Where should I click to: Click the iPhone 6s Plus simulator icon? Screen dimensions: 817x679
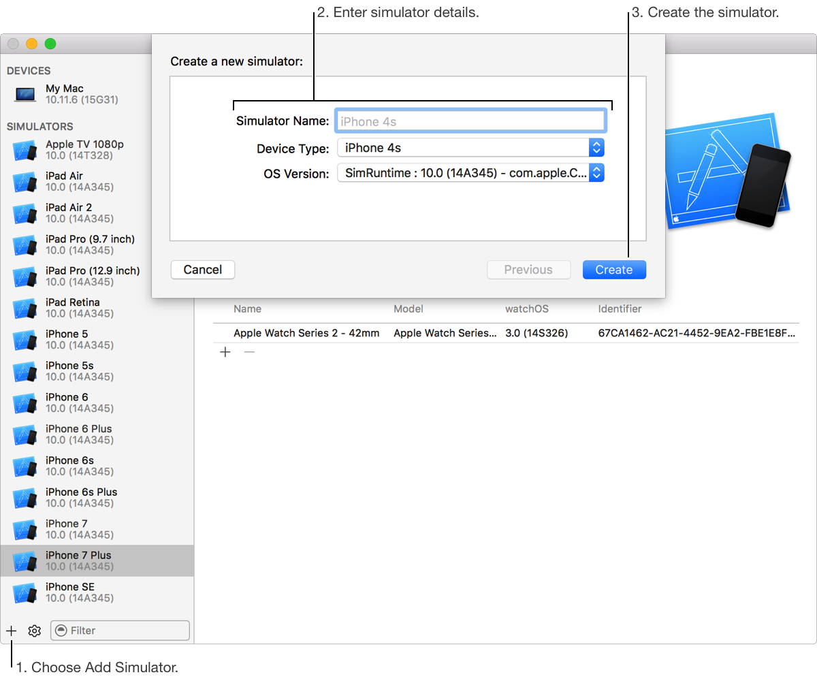[25, 499]
